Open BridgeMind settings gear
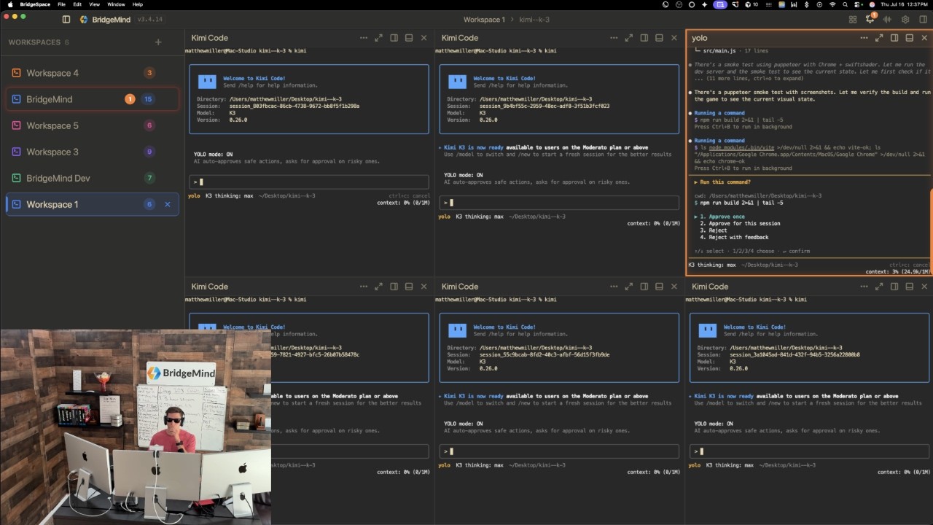Viewport: 933px width, 525px height. (905, 20)
